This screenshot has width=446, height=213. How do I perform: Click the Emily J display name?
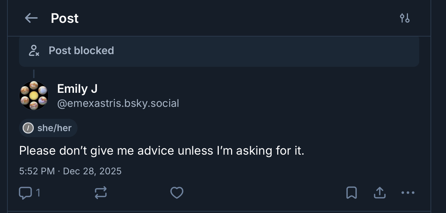click(x=77, y=89)
